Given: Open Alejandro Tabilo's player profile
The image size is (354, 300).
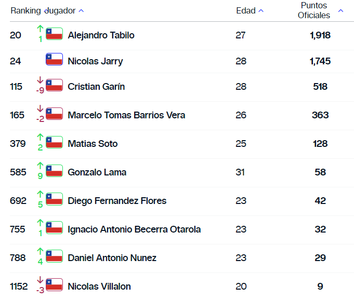Looking at the screenshot, I should tap(101, 35).
